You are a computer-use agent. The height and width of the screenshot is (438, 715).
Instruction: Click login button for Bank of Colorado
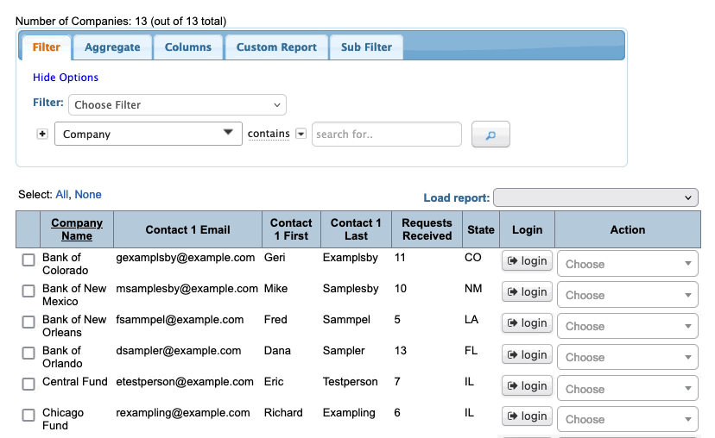(527, 261)
